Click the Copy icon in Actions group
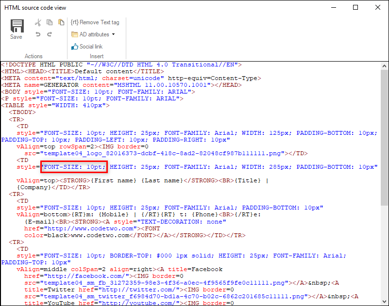 49,22
